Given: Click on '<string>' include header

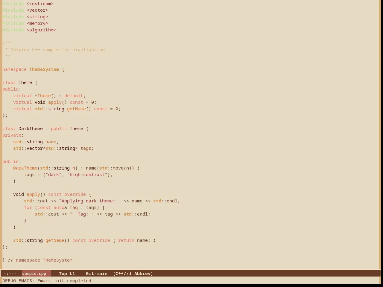Looking at the screenshot, I should pos(37,17).
